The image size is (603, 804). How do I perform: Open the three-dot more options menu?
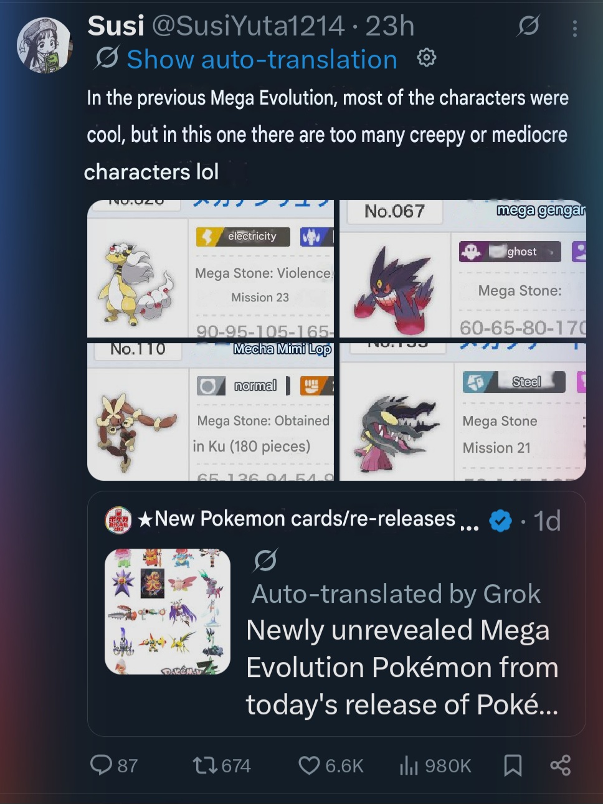coord(574,28)
